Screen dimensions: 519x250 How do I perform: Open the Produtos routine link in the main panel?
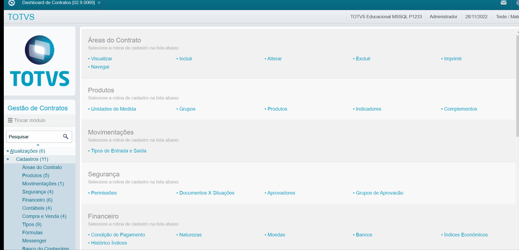pyautogui.click(x=277, y=109)
